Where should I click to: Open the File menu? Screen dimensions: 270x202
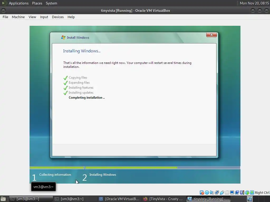point(5,17)
